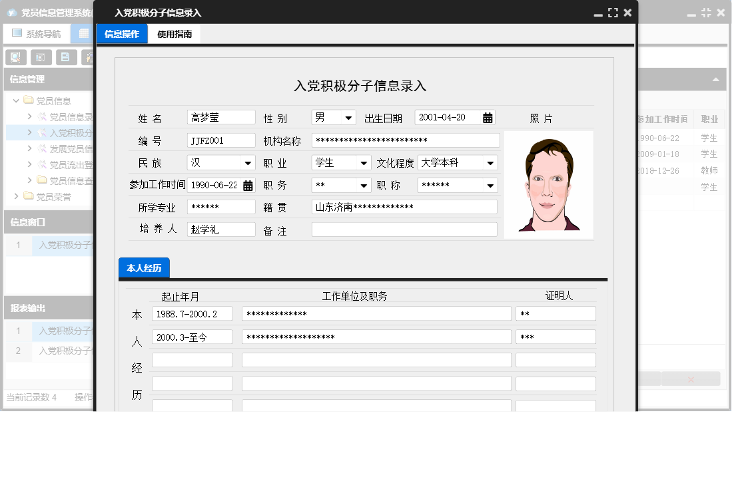Collapse the 党员信息 tree node
Image resolution: width=732 pixels, height=489 pixels.
tap(16, 101)
